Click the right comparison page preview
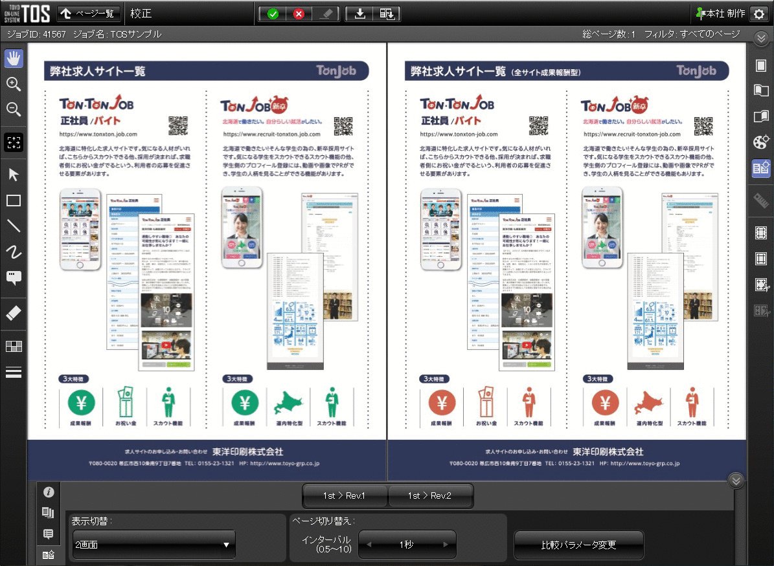This screenshot has width=774, height=566. tap(567, 262)
